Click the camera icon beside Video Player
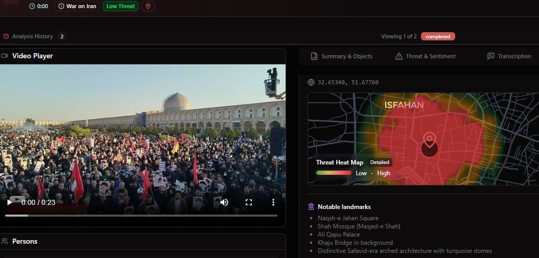The image size is (539, 258). click(5, 56)
